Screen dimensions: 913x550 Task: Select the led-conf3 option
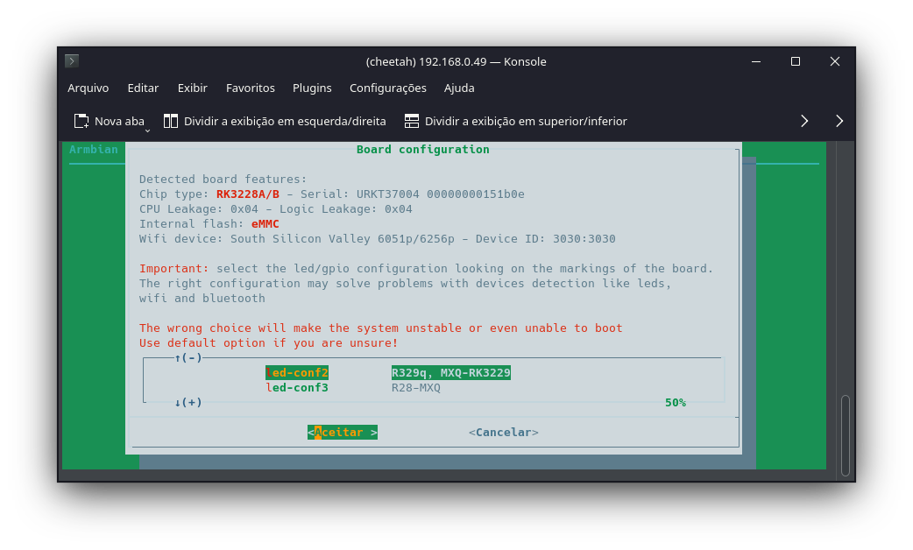(x=297, y=388)
